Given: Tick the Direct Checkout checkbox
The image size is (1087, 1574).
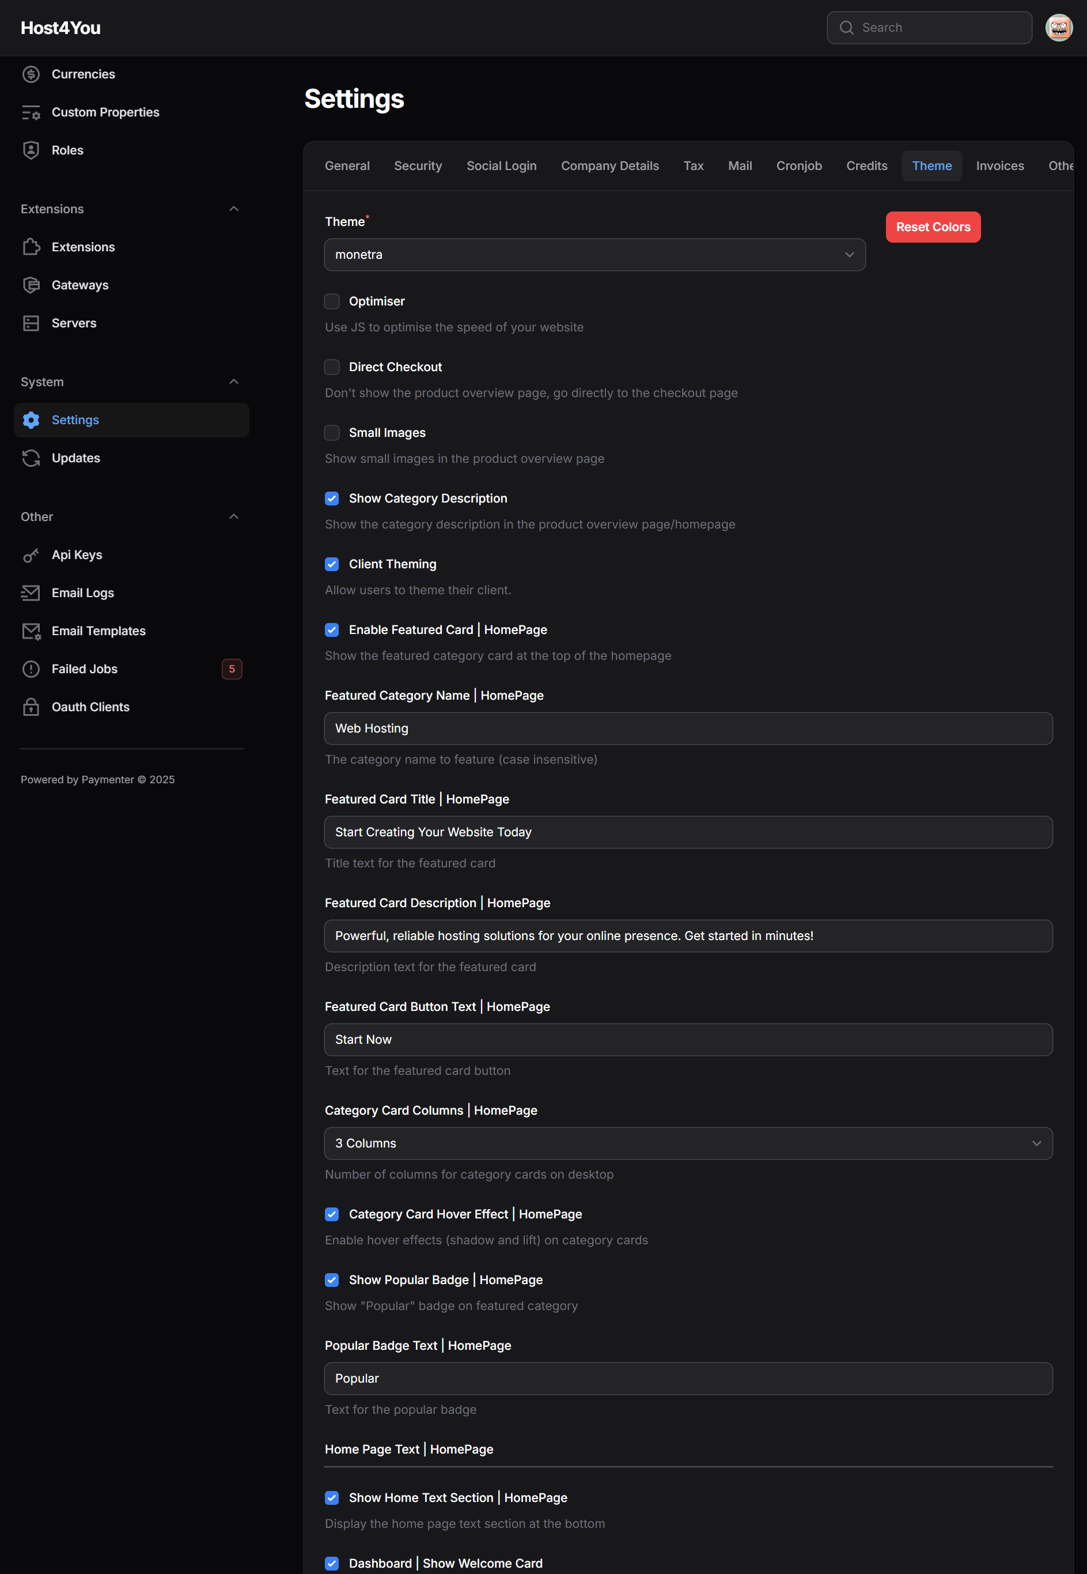Looking at the screenshot, I should tap(332, 367).
